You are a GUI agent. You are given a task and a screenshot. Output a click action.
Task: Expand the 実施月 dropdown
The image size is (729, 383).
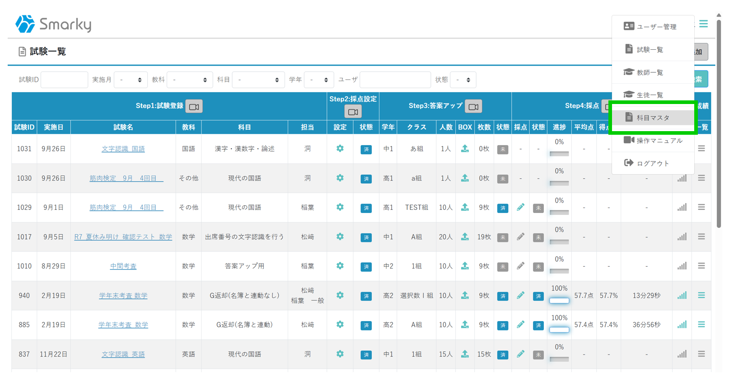coord(131,80)
